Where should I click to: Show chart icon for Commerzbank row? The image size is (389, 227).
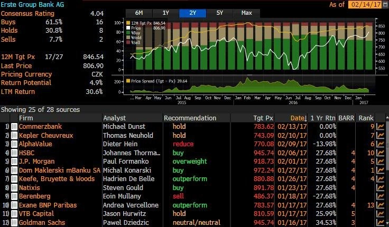[x=381, y=127]
